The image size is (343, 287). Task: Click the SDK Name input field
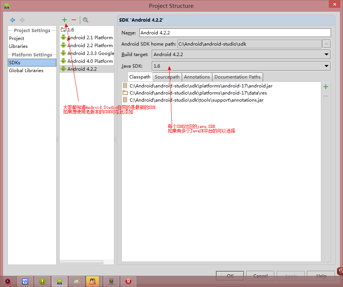(x=235, y=33)
